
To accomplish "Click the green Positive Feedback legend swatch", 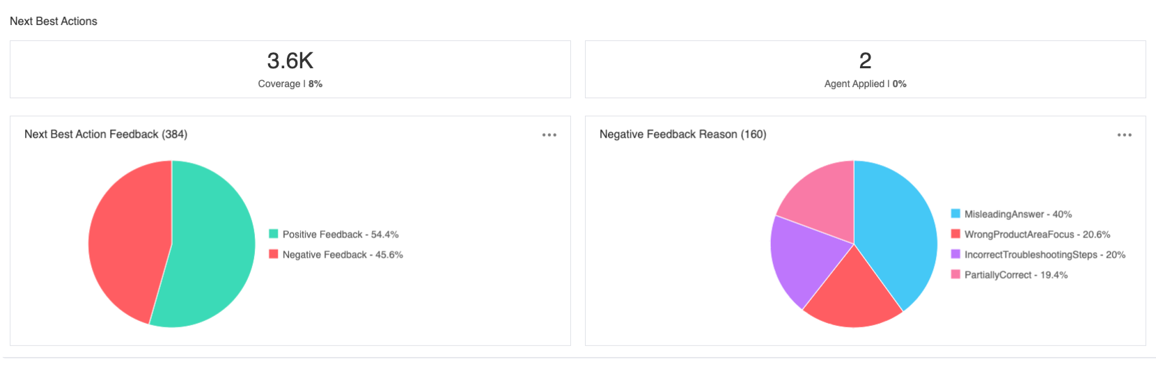I will point(274,234).
